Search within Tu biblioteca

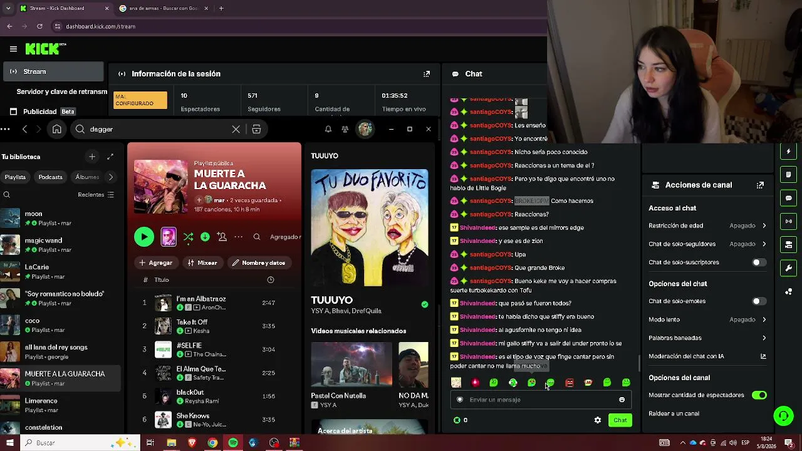[x=6, y=195]
